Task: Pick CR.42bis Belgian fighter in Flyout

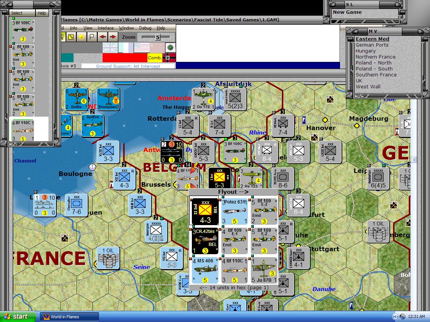Action: tap(205, 241)
